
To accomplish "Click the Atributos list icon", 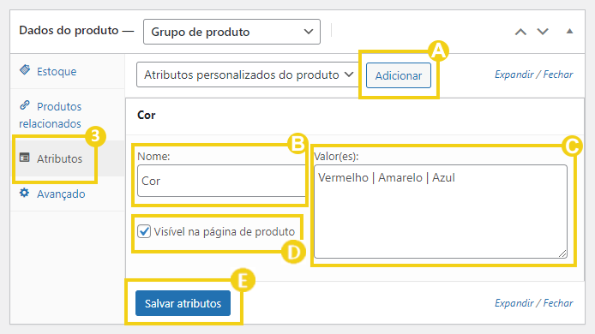I will pos(25,158).
